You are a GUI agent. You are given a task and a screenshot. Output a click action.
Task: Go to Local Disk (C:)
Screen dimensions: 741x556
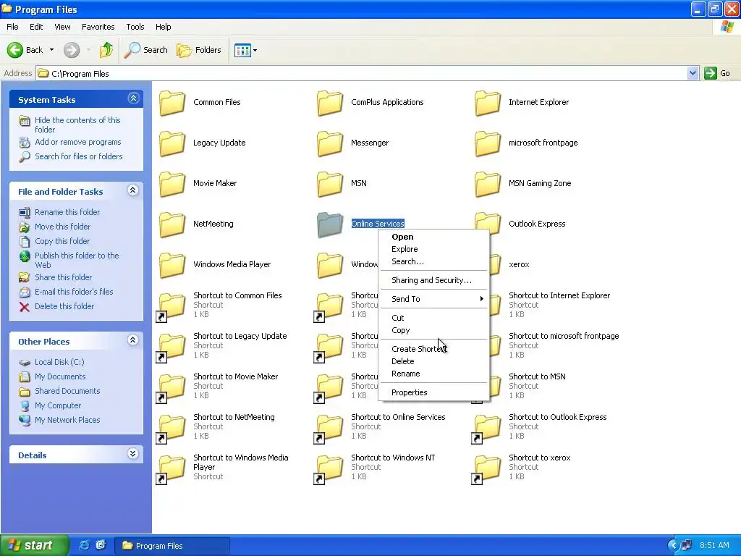tap(59, 362)
